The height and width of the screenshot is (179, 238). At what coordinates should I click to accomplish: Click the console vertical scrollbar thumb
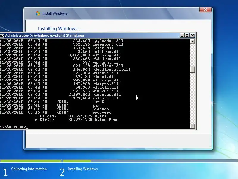[x=192, y=70]
